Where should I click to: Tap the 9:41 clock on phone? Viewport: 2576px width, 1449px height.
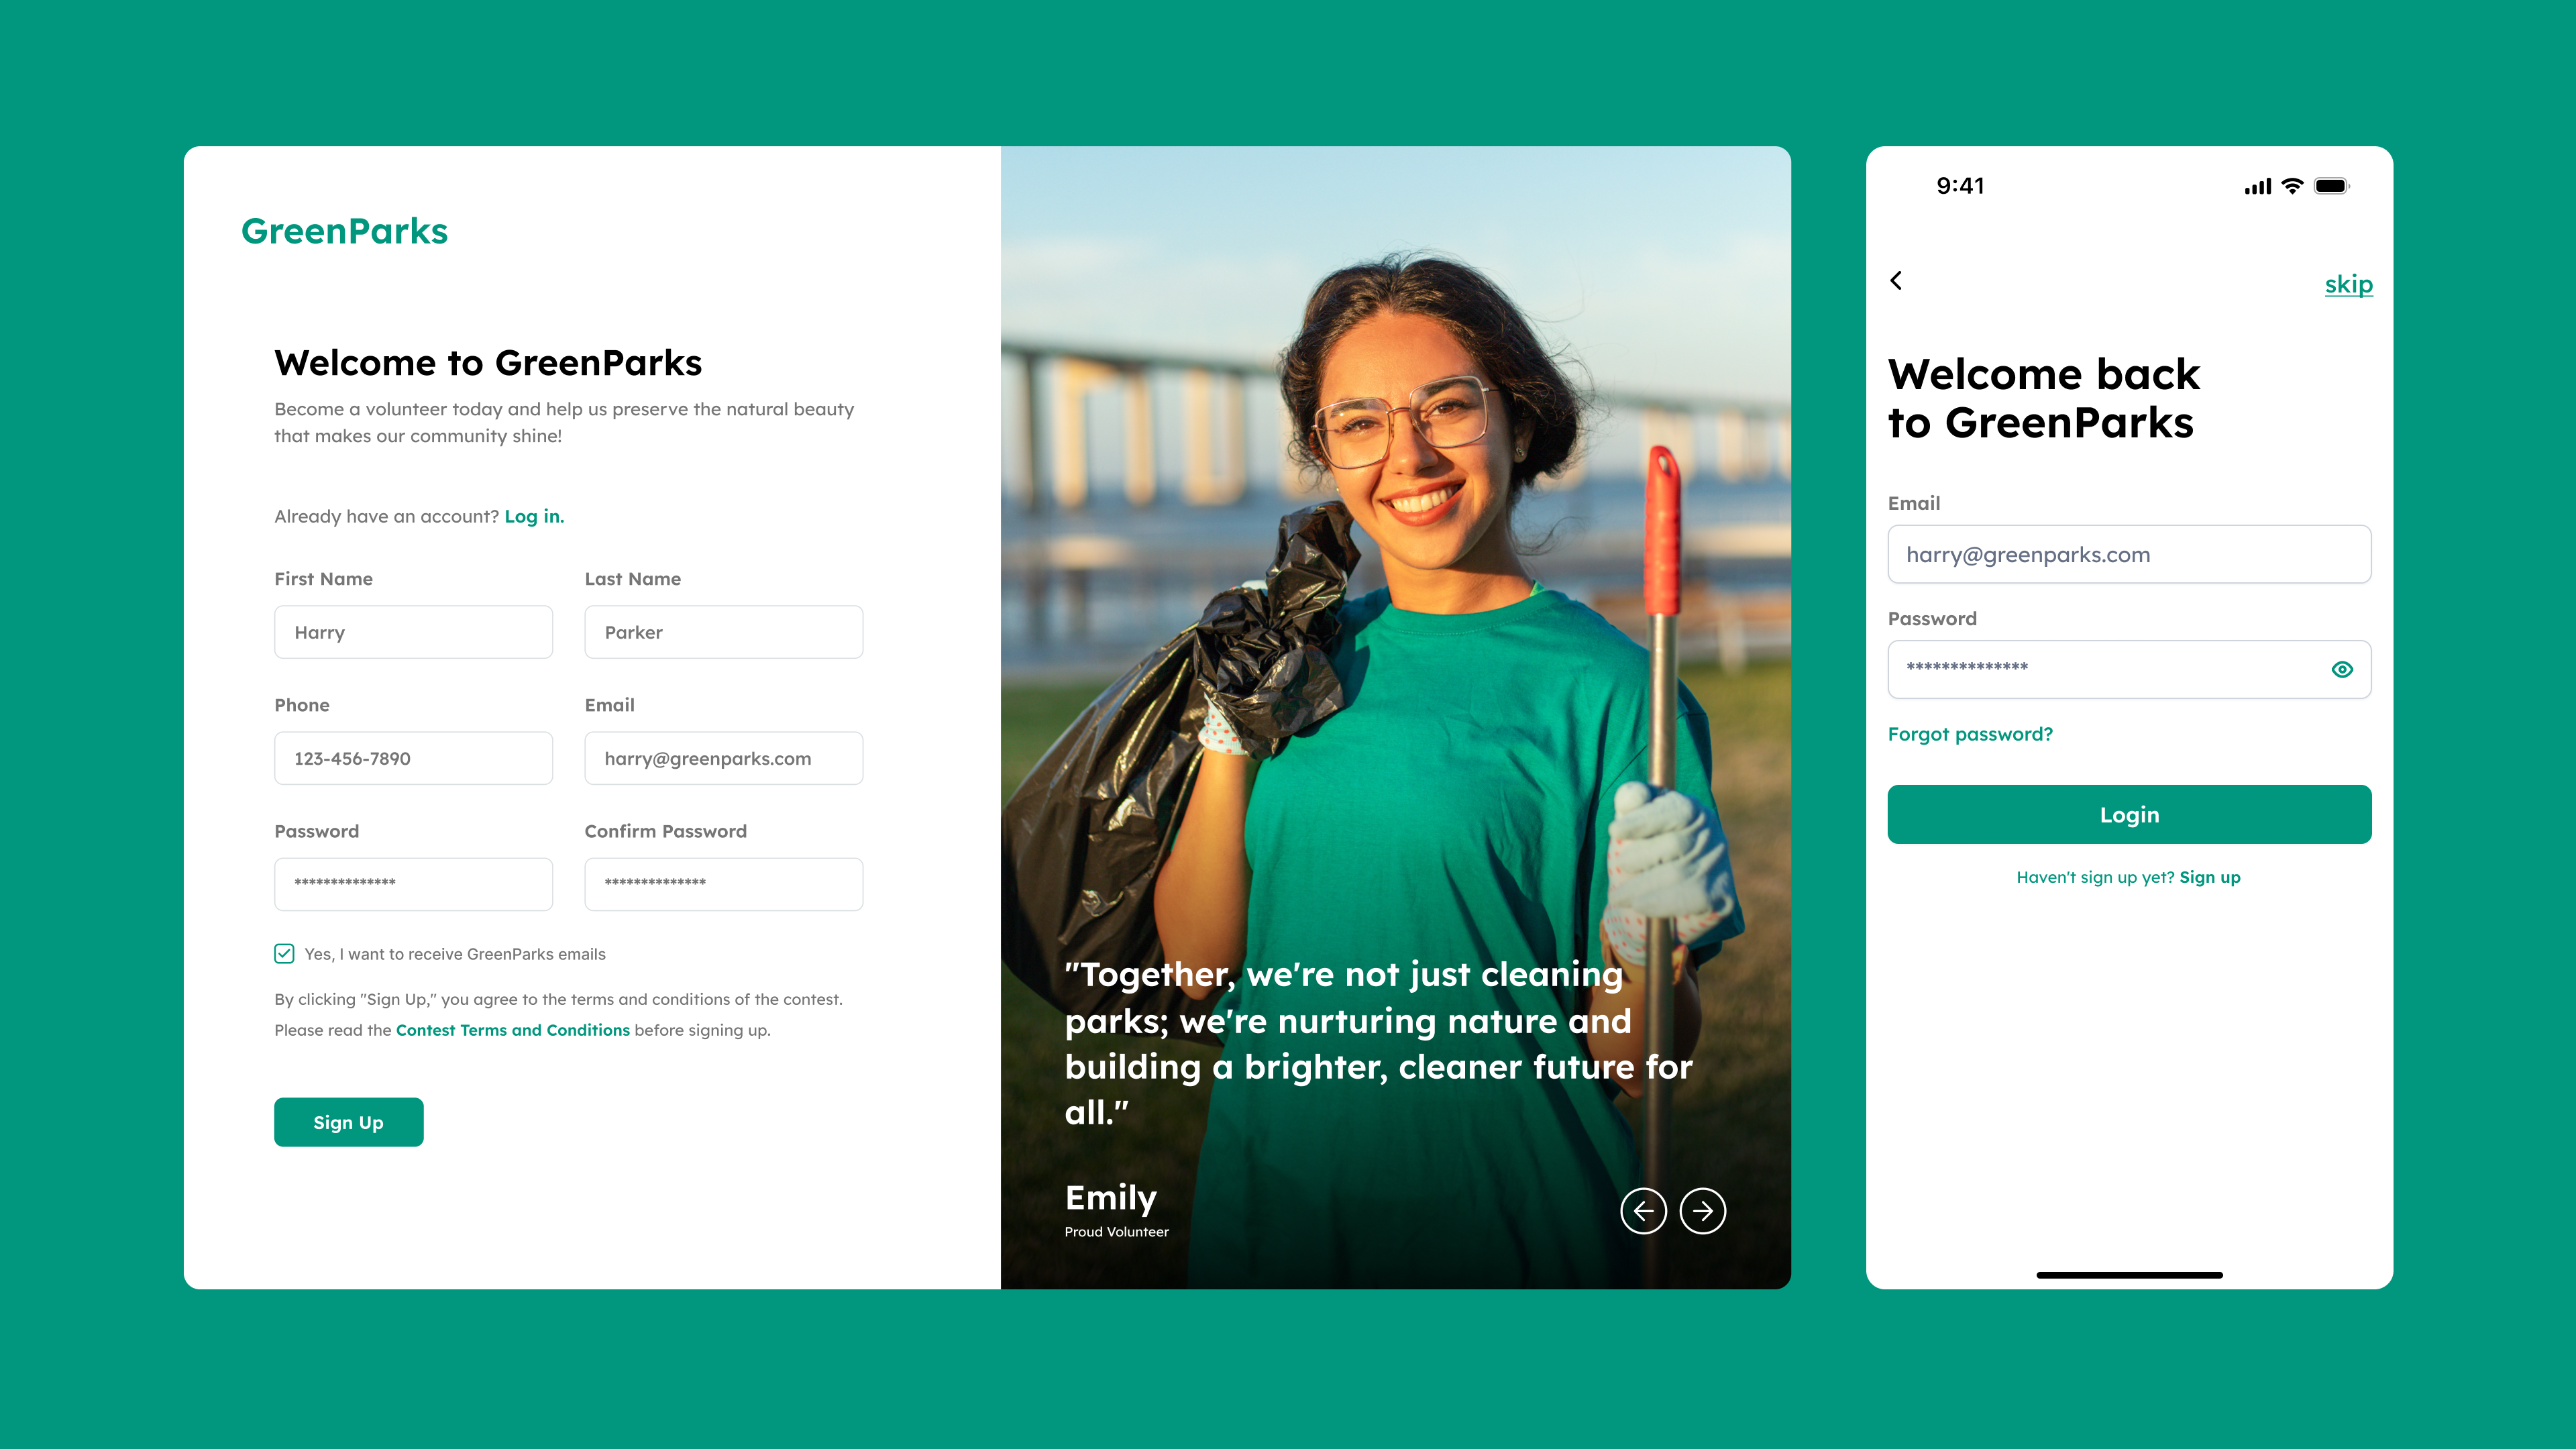tap(1960, 186)
